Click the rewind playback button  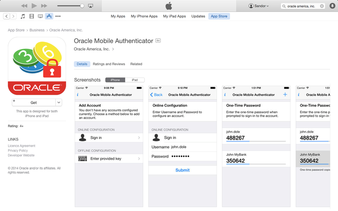24,6
